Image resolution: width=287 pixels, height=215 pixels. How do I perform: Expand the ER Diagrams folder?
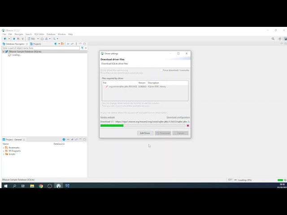click(x=4, y=151)
